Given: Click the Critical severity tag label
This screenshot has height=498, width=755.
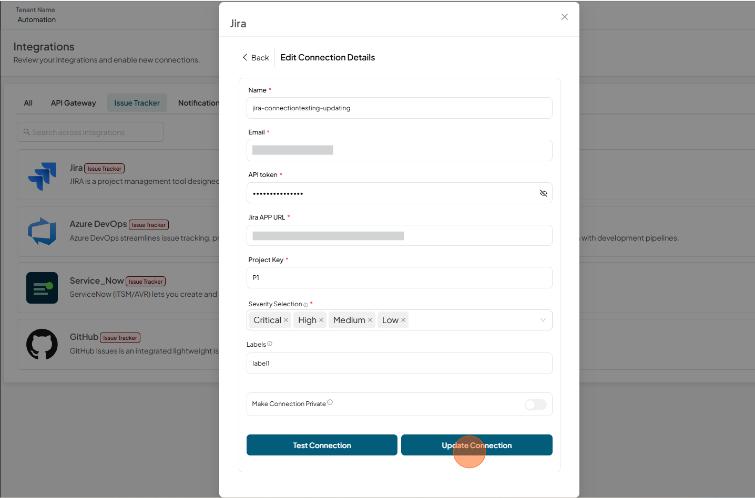Looking at the screenshot, I should pyautogui.click(x=267, y=320).
